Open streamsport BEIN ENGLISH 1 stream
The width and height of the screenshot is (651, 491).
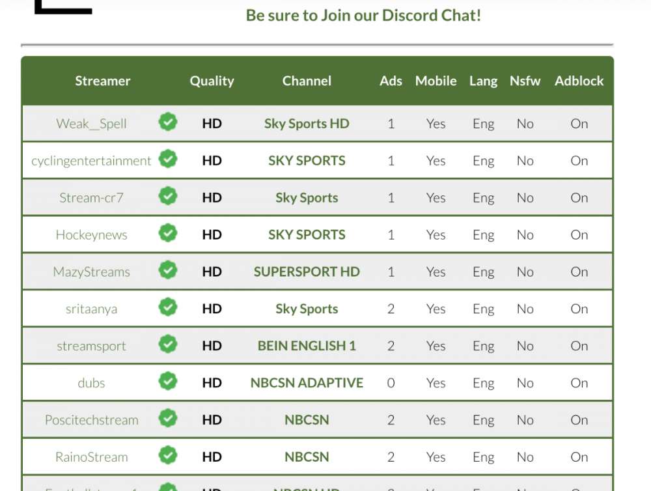307,346
